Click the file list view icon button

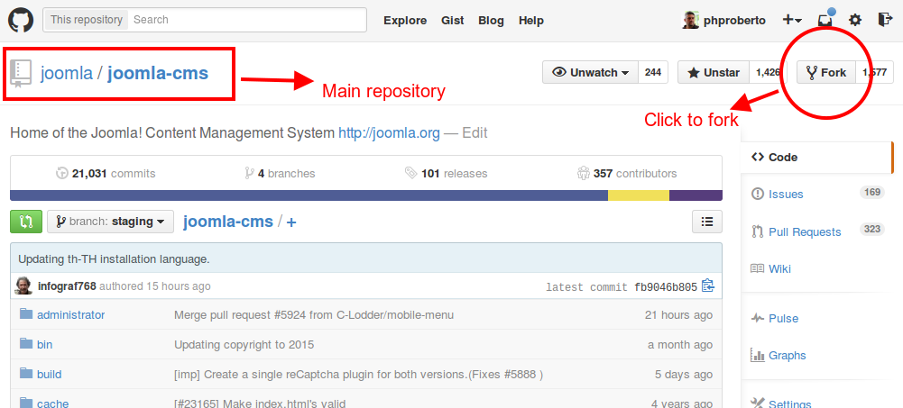[x=706, y=222]
